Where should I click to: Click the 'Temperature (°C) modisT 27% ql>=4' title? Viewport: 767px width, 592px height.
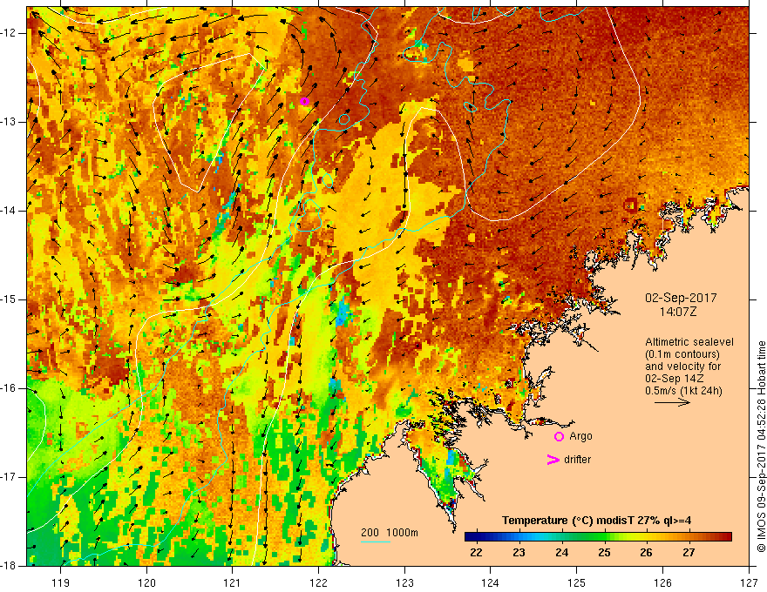[596, 521]
